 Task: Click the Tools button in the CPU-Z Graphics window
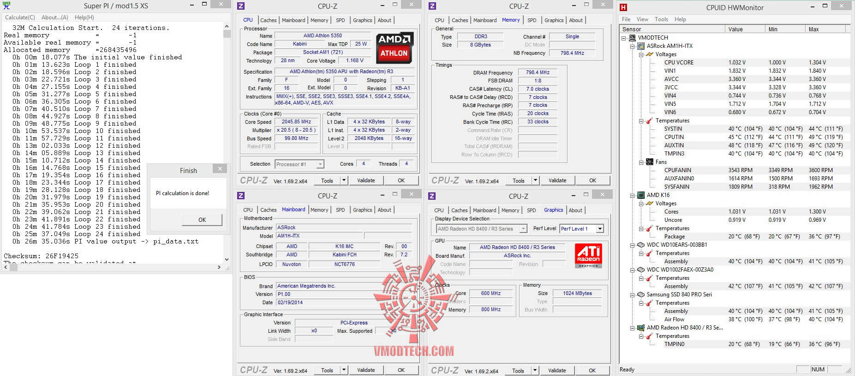[518, 370]
